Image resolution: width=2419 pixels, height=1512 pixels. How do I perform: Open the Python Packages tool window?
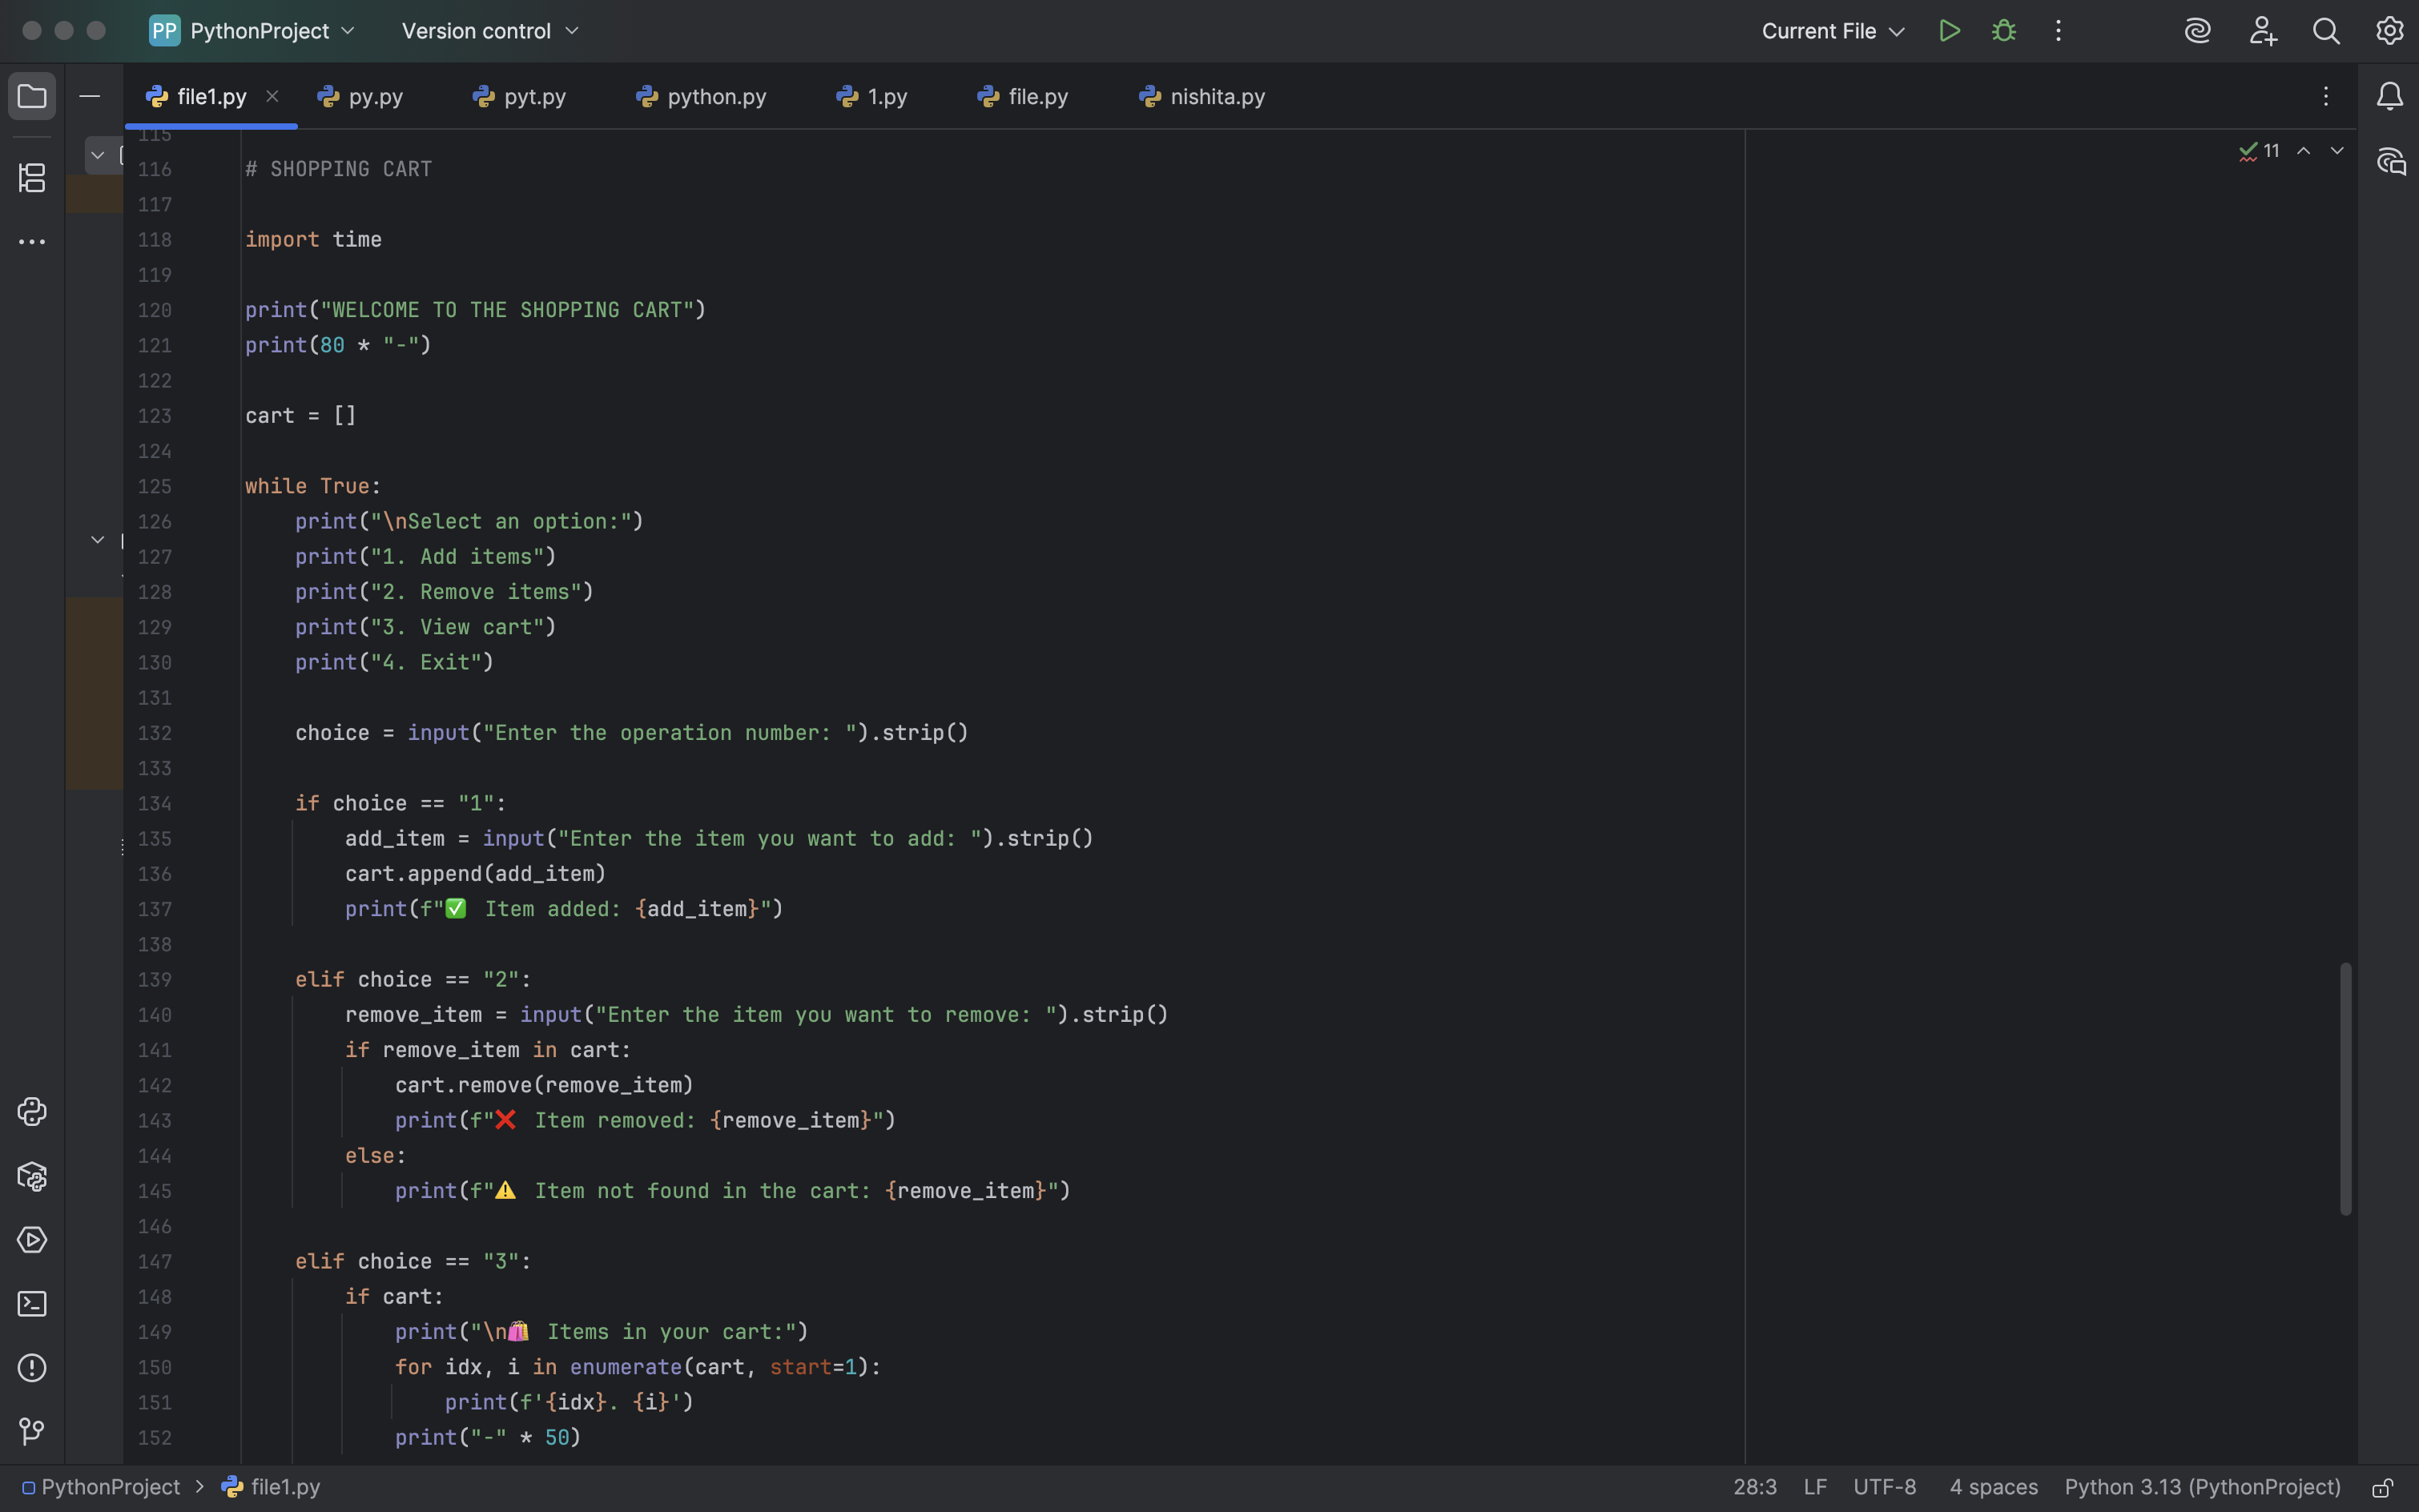(x=32, y=1177)
